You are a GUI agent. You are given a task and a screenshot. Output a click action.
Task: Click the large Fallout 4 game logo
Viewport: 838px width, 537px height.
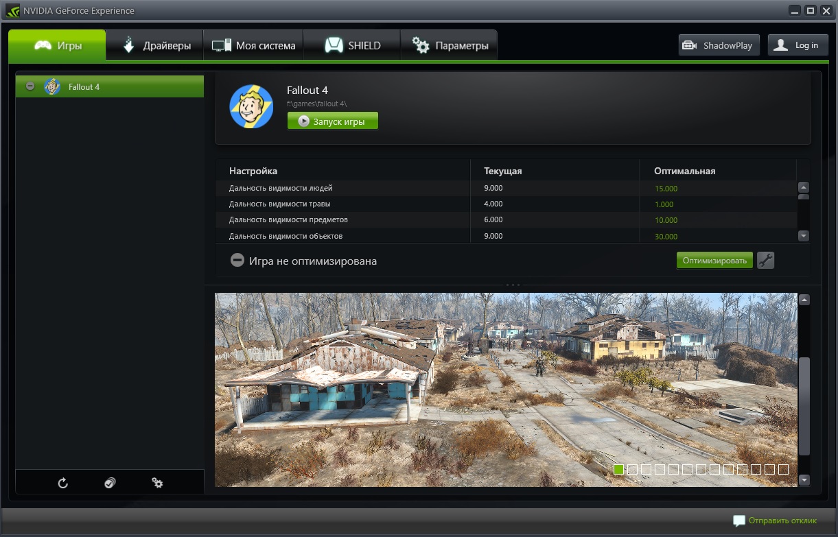pyautogui.click(x=251, y=106)
